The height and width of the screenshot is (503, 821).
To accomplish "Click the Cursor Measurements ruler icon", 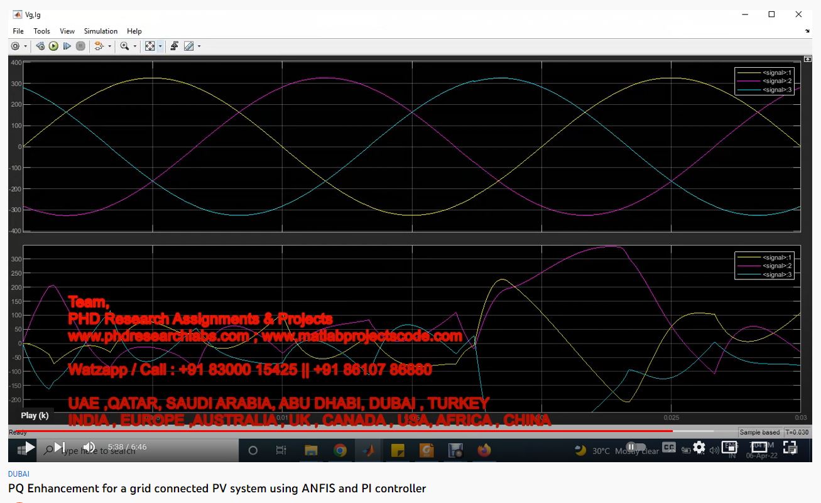I will pos(188,46).
